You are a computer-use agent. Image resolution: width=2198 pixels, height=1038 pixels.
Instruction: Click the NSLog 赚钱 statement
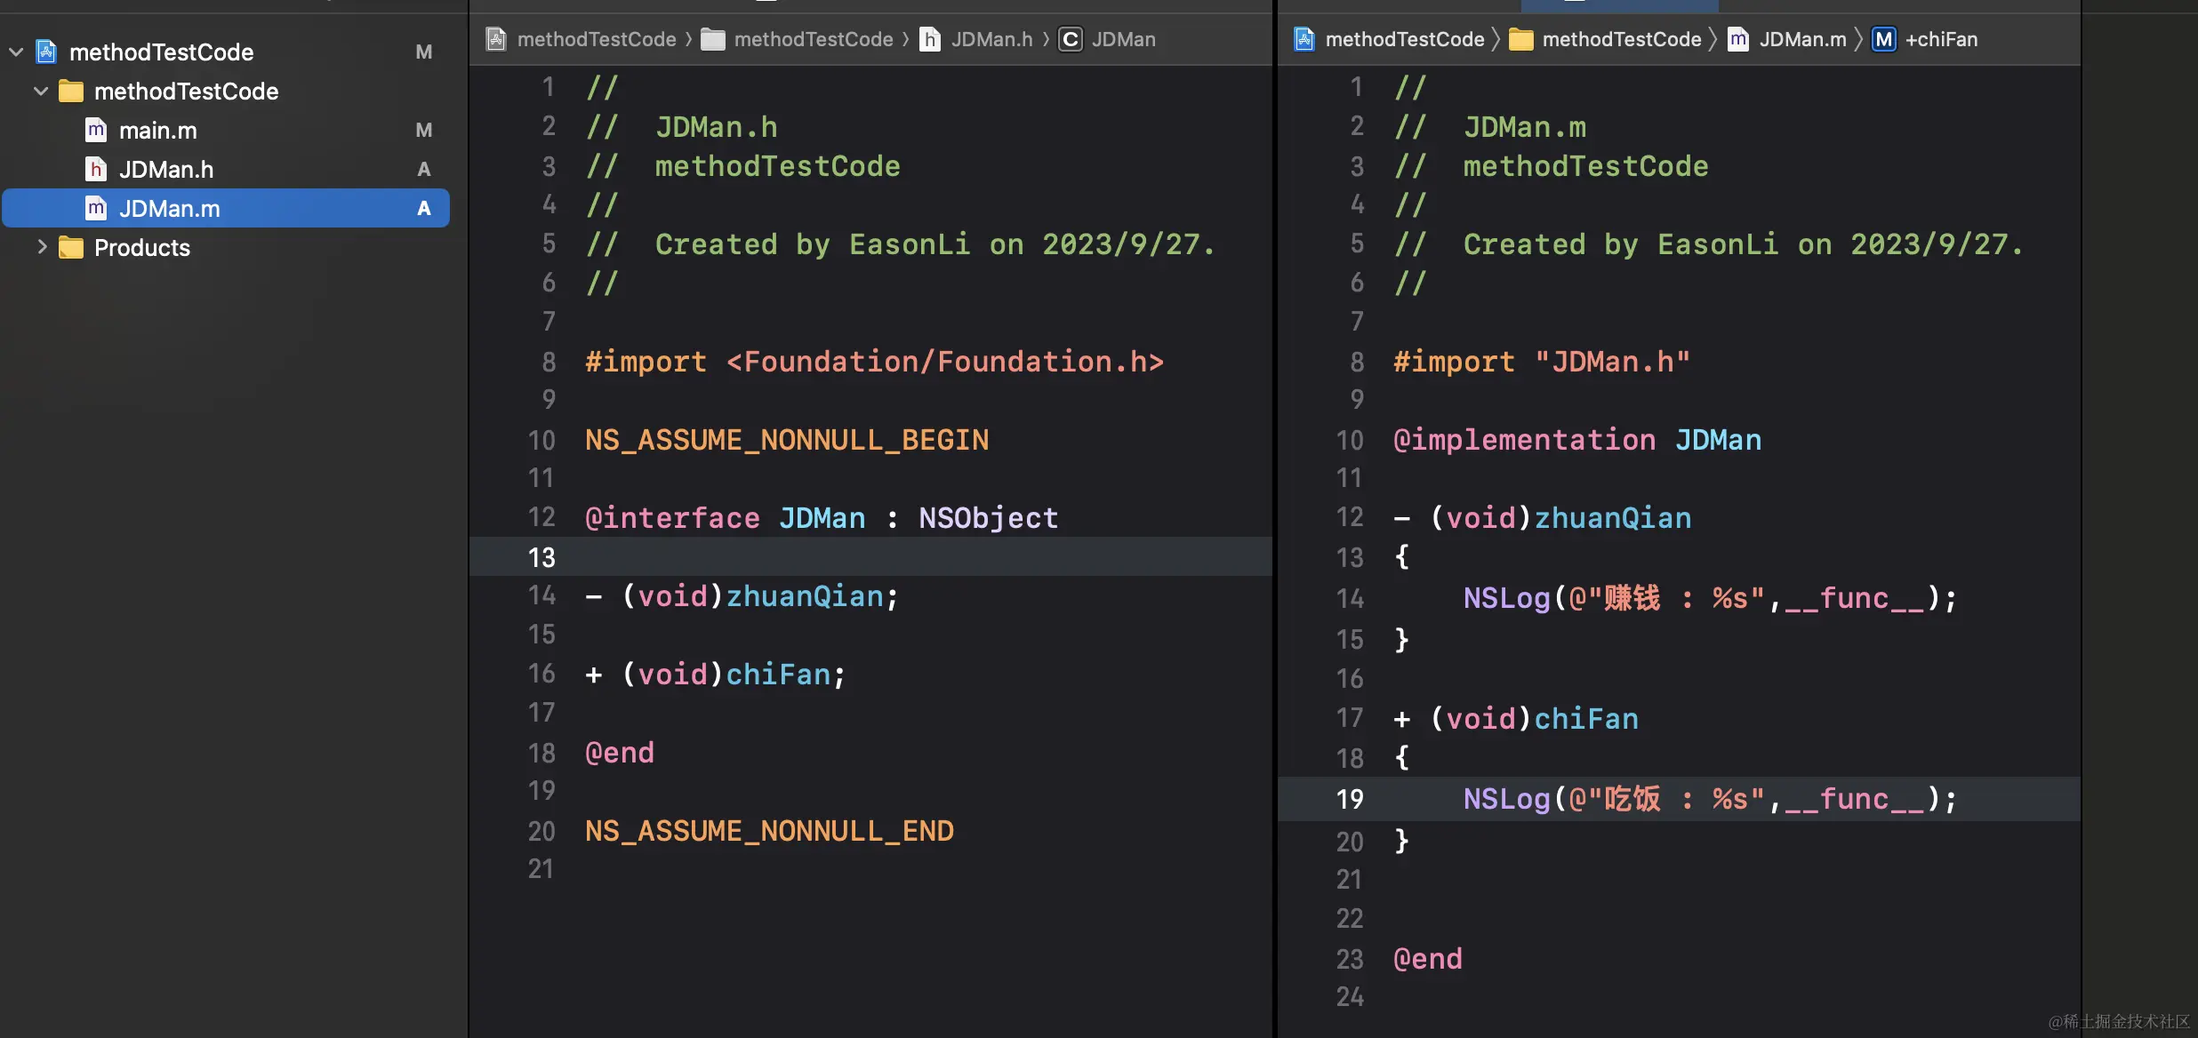coord(1711,598)
